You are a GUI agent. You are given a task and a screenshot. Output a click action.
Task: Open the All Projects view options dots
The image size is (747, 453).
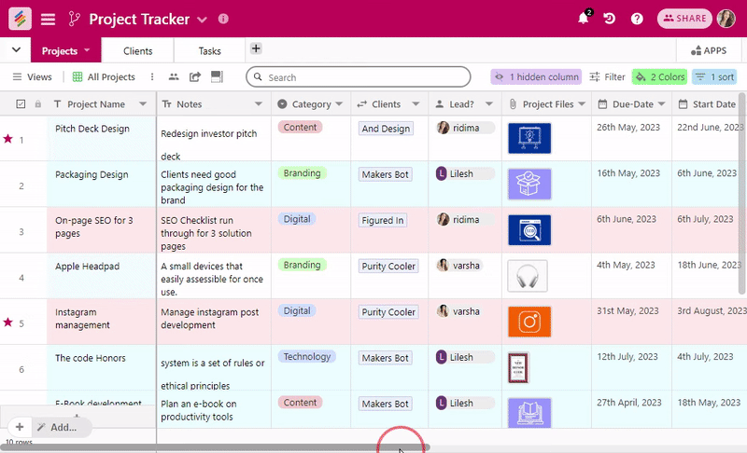point(152,77)
